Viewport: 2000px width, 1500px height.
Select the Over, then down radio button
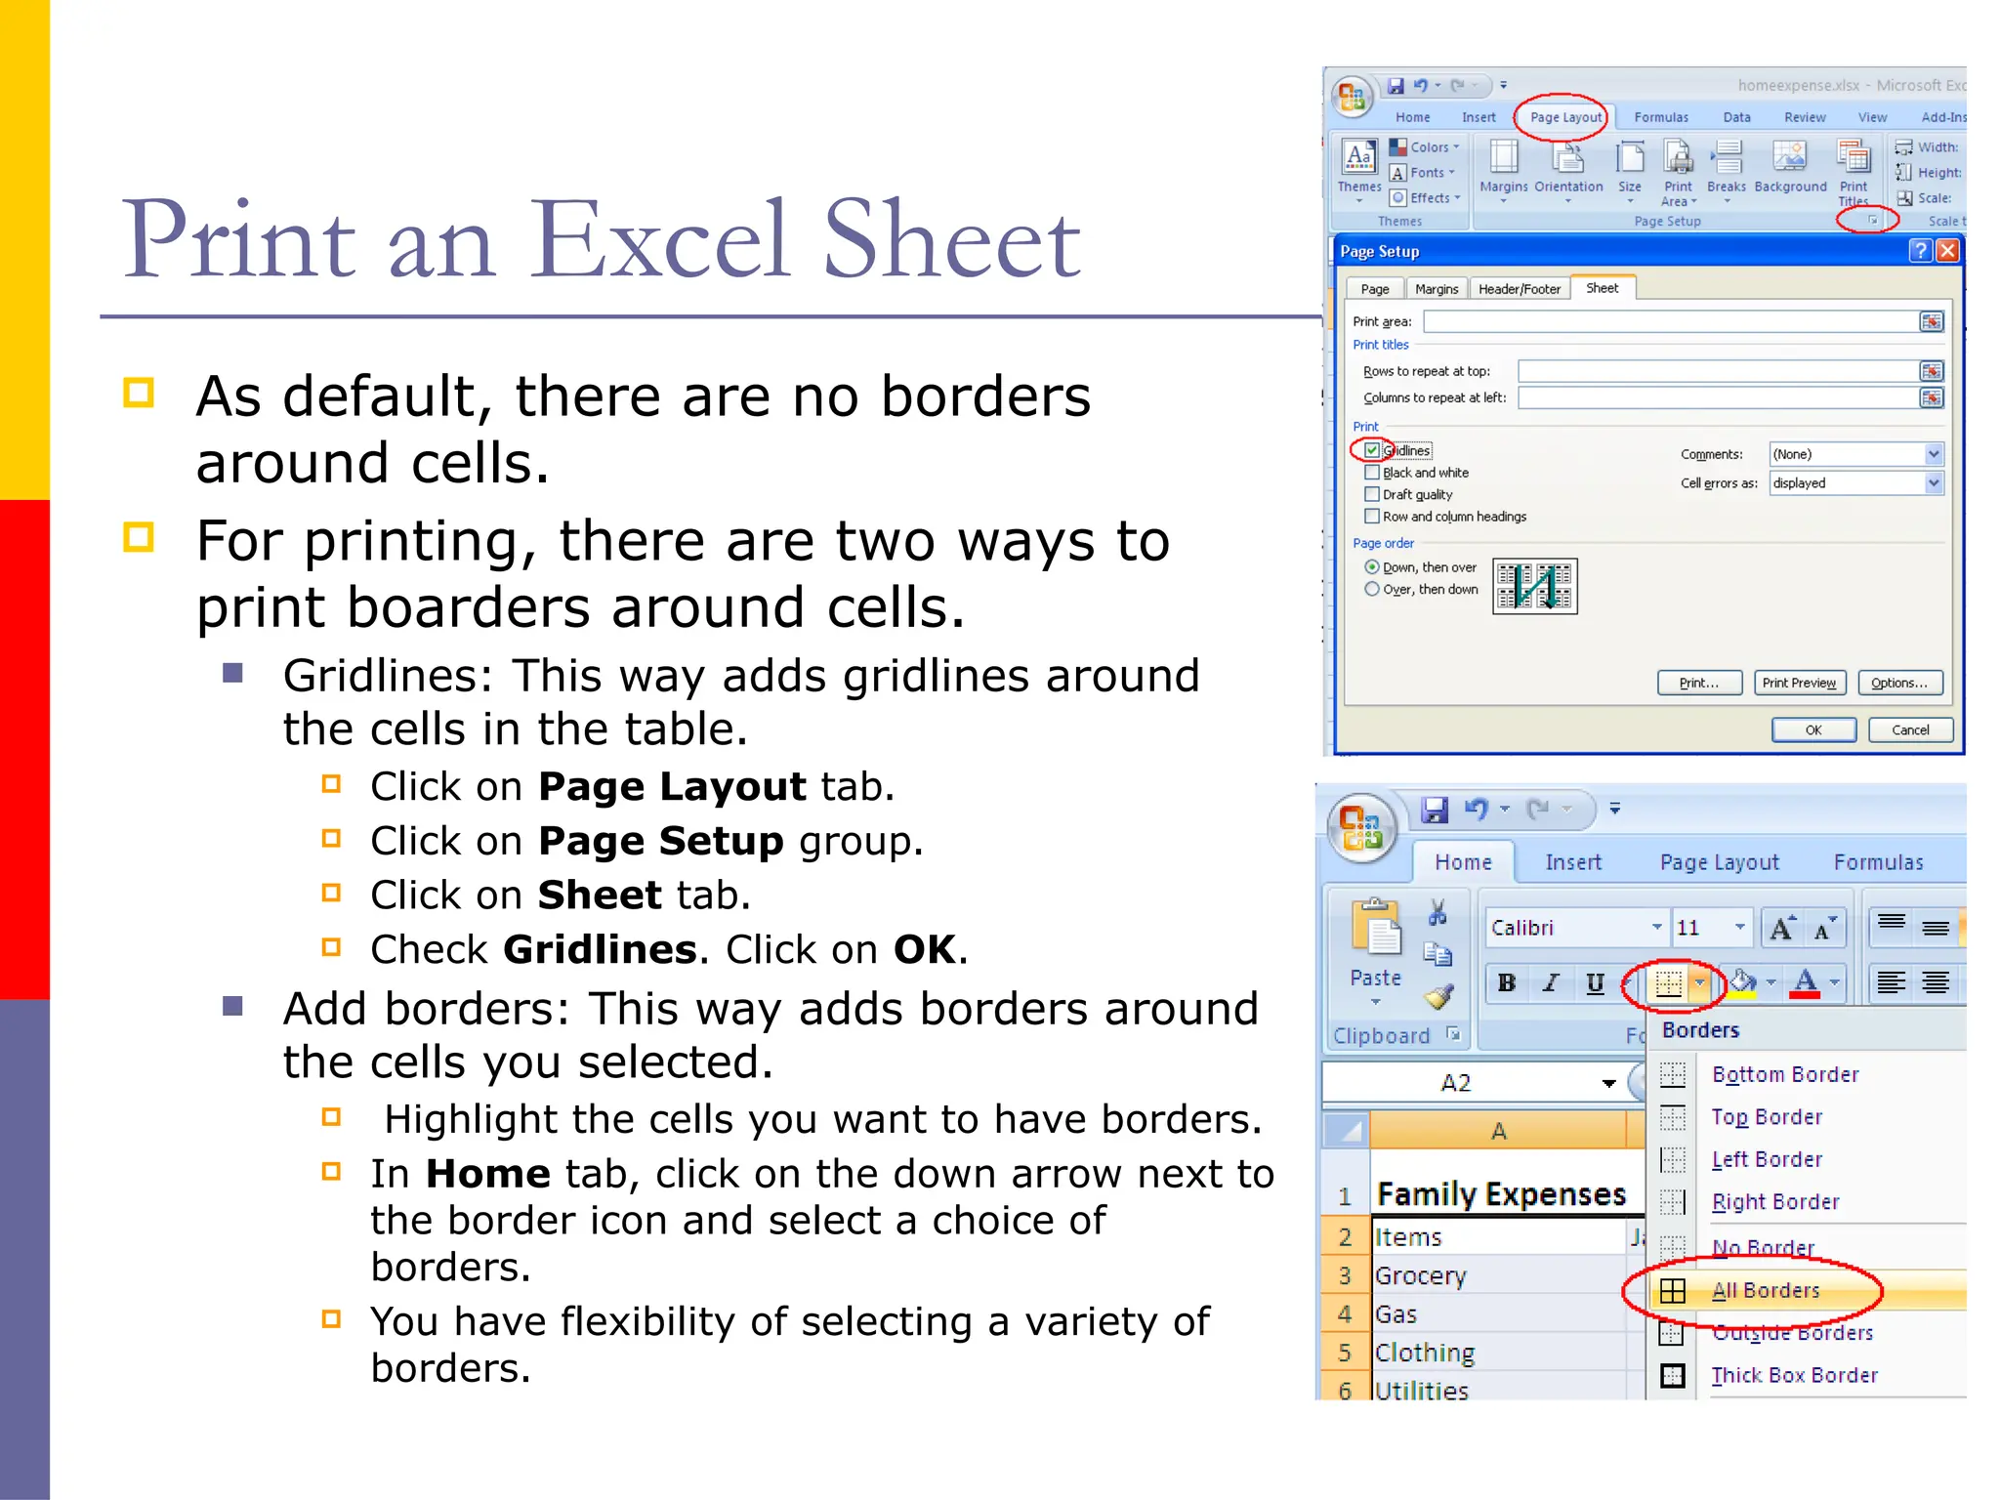click(x=1372, y=589)
